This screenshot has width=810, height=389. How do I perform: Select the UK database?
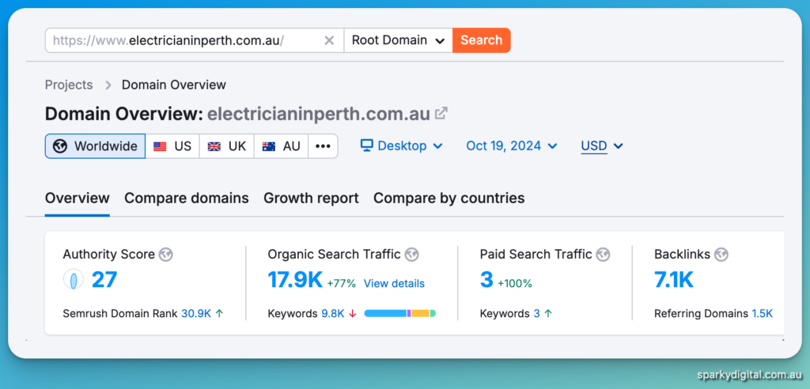point(227,146)
